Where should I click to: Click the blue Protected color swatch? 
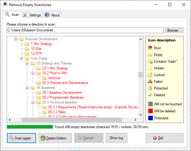coord(150,118)
